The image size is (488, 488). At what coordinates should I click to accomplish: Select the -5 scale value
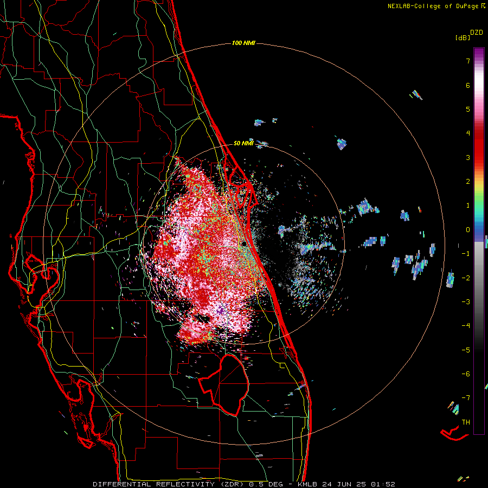[466, 350]
